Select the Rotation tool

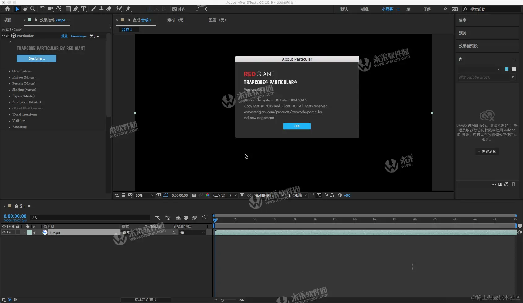(43, 9)
